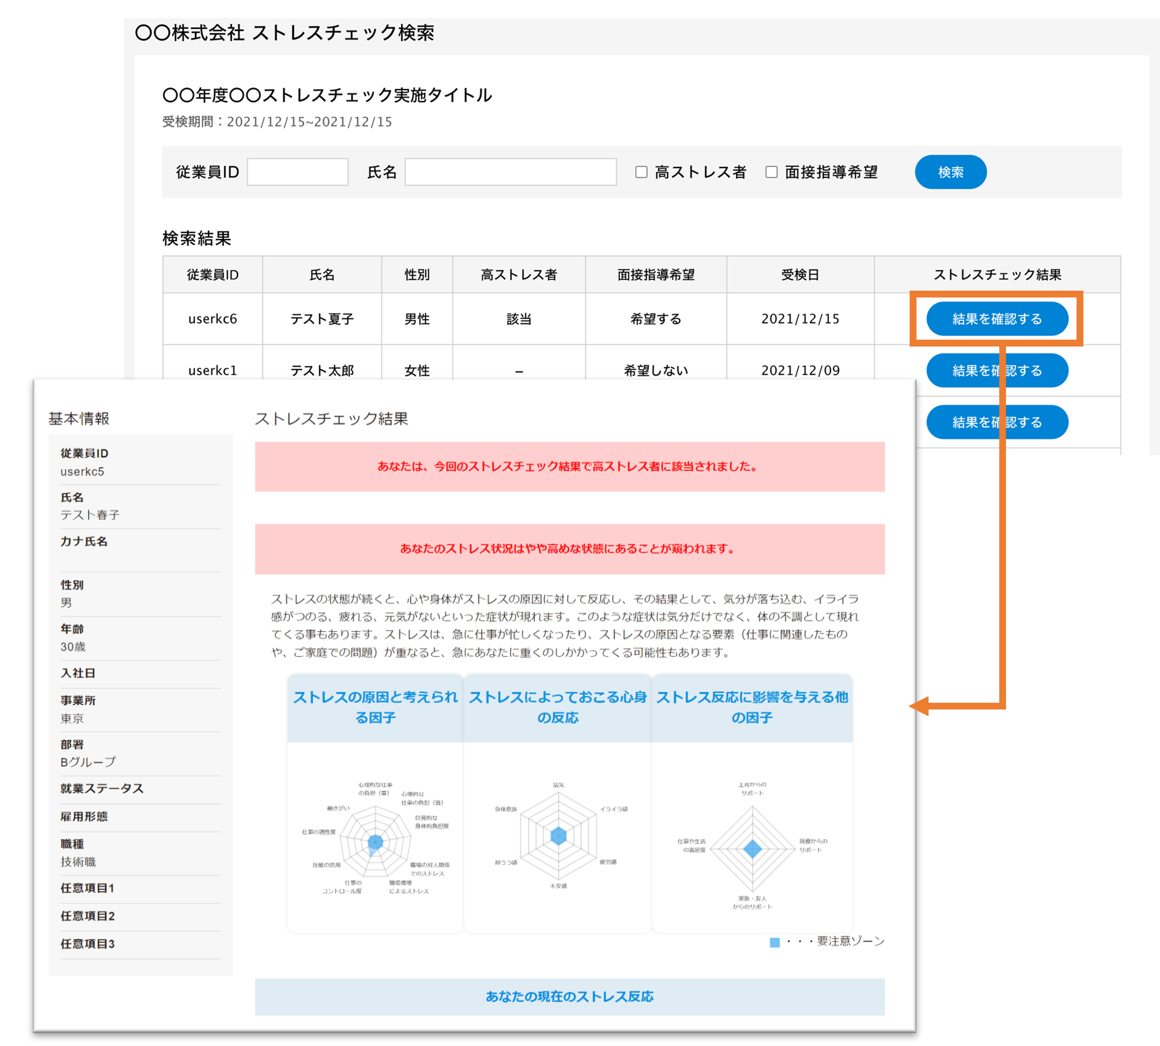Select the 基本情報 panel heading
The width and height of the screenshot is (1160, 1046).
click(79, 418)
